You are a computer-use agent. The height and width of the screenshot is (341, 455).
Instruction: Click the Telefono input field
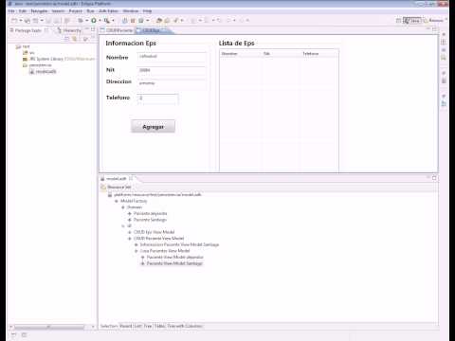pos(157,99)
